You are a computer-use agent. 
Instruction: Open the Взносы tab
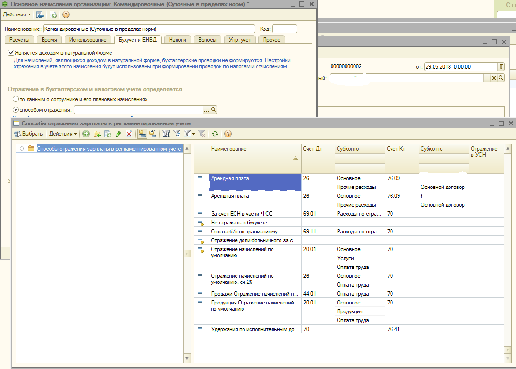click(x=207, y=40)
